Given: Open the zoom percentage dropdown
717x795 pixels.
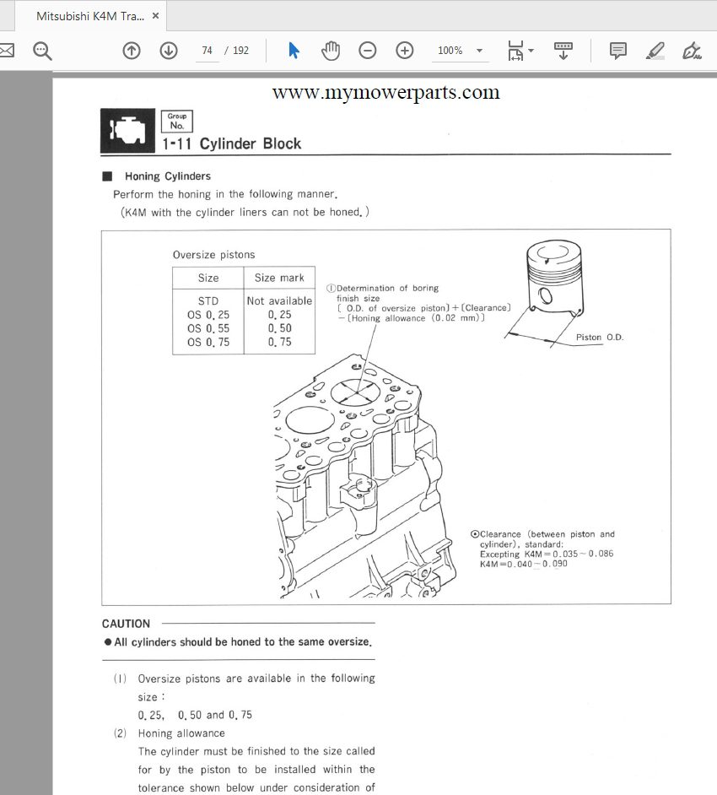Looking at the screenshot, I should click(478, 50).
